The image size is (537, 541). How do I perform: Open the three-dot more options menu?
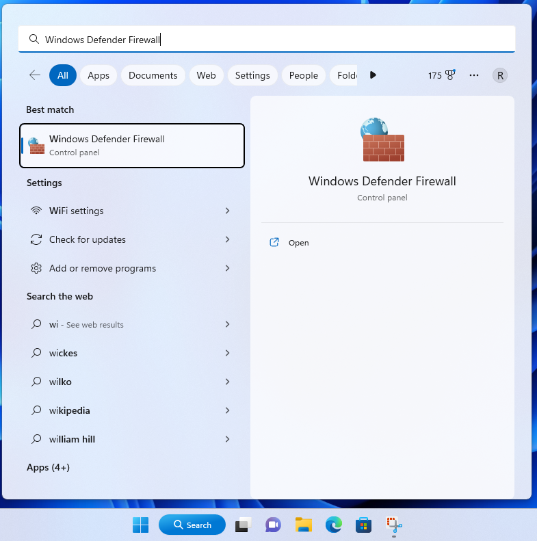click(x=474, y=75)
